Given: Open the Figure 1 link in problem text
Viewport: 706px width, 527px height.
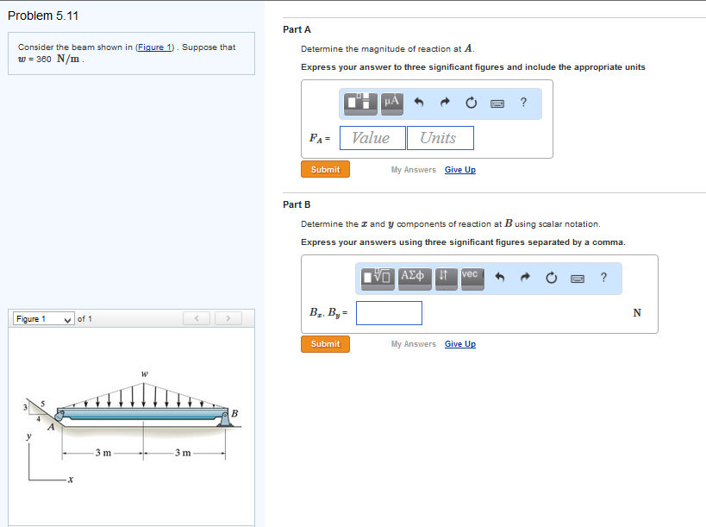Looking at the screenshot, I should point(159,47).
